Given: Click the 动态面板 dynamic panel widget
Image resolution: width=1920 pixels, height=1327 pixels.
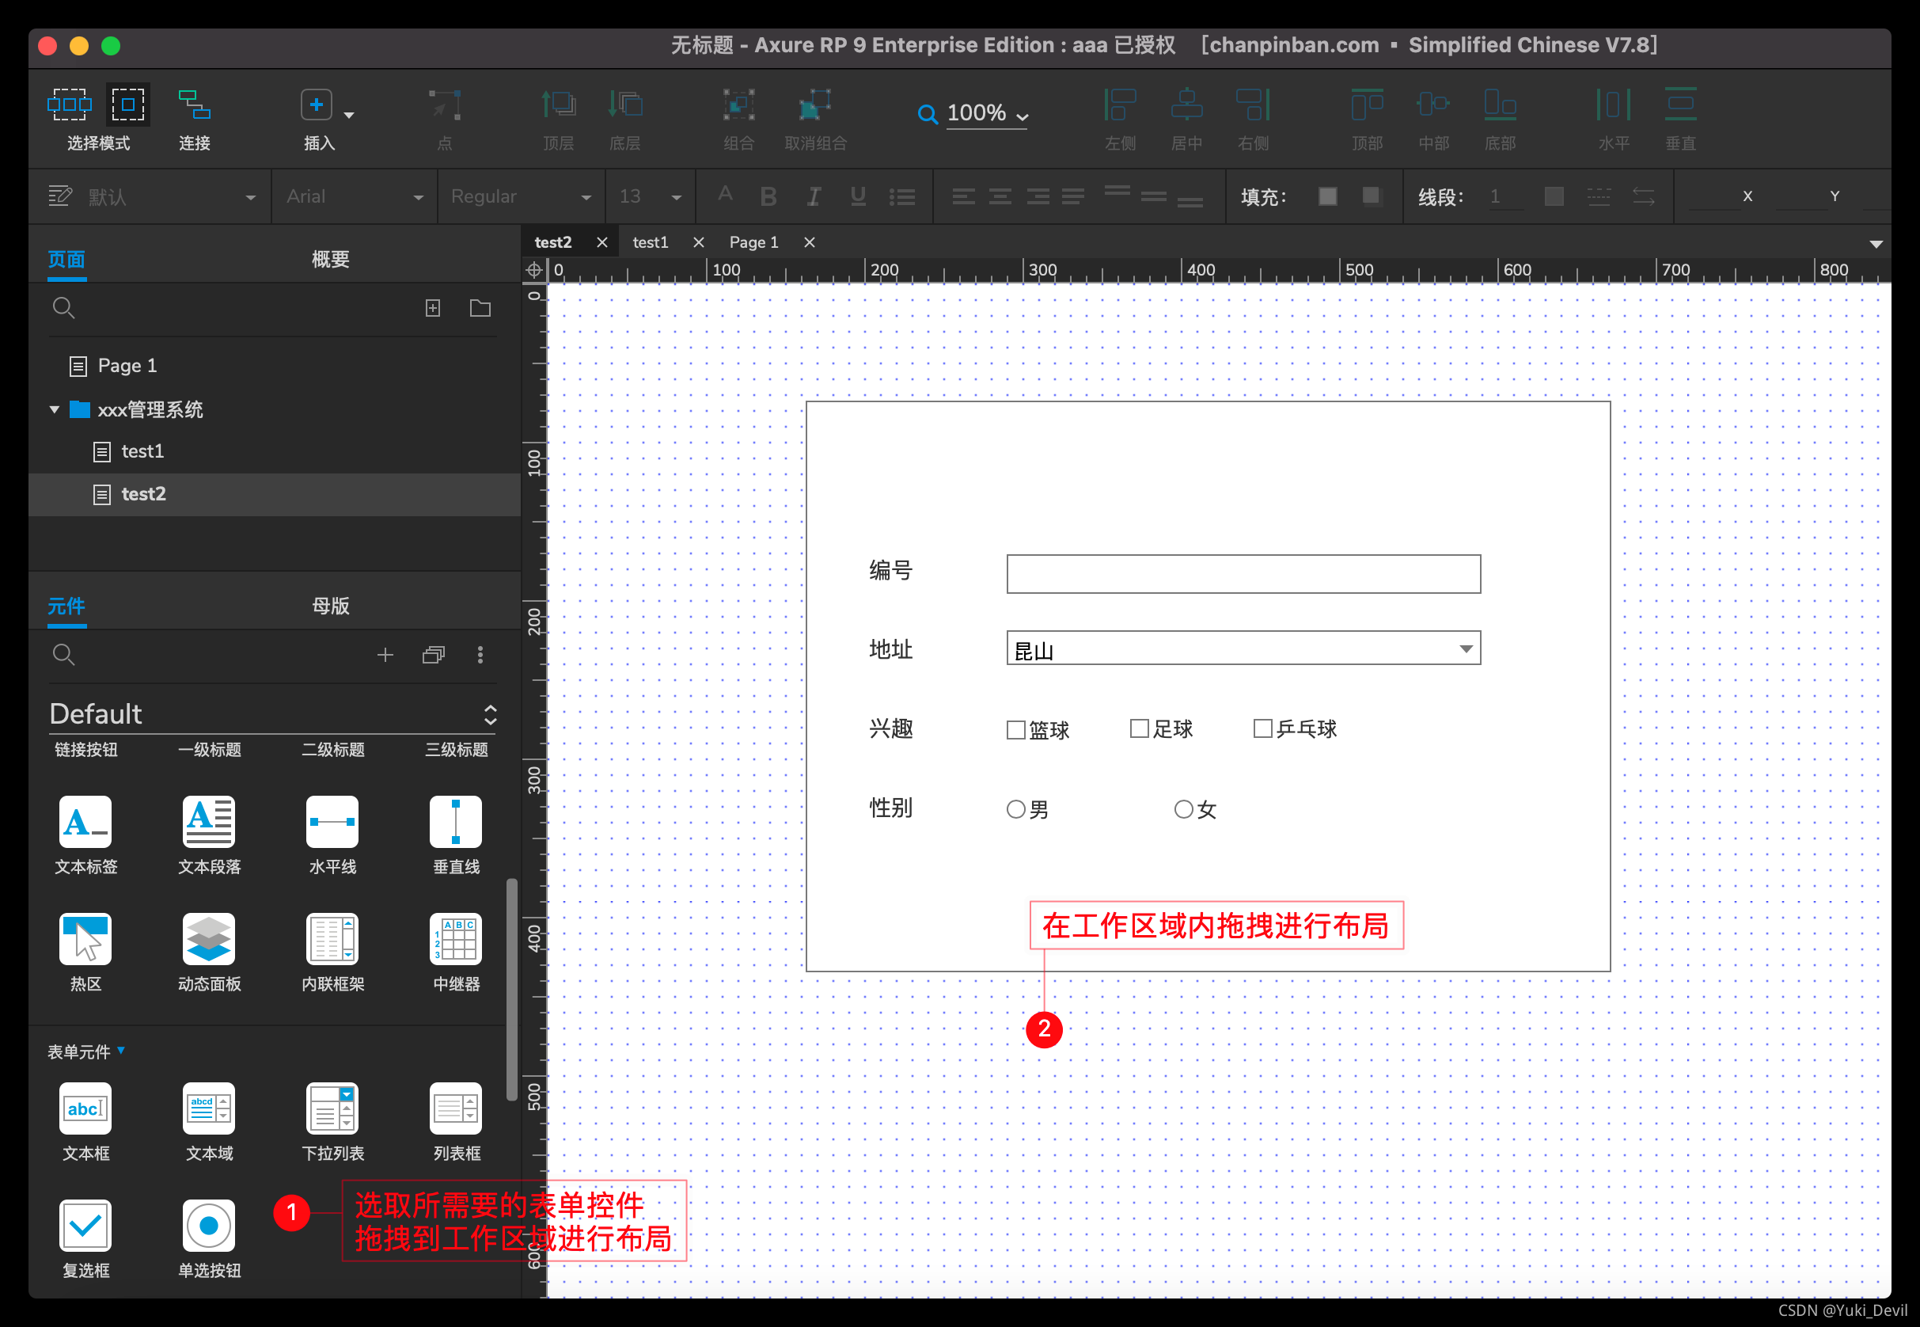Looking at the screenshot, I should click(209, 941).
